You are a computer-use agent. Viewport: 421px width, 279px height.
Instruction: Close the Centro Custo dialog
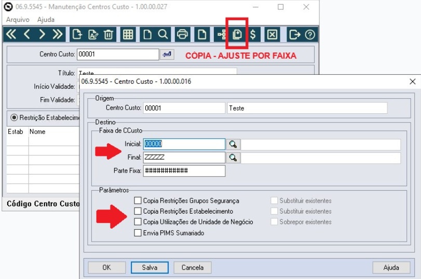tap(413, 82)
